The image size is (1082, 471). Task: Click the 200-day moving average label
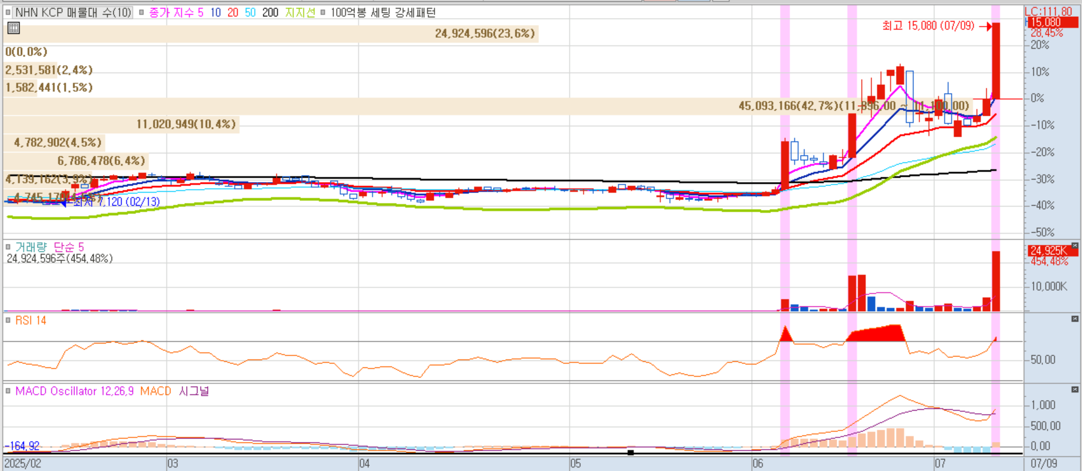pyautogui.click(x=270, y=12)
